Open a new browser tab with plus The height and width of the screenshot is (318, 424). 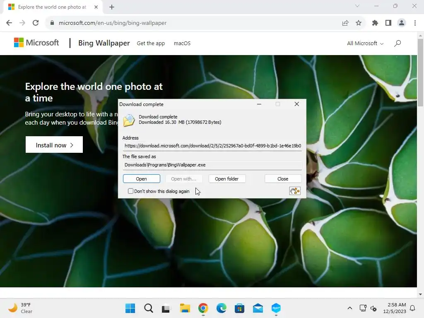112,7
